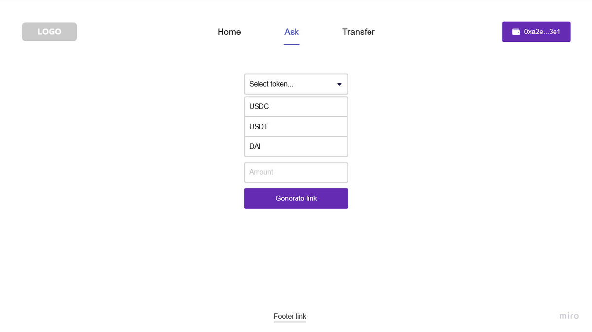Open the Transfer tab
This screenshot has height=332, width=592.
pos(359,32)
